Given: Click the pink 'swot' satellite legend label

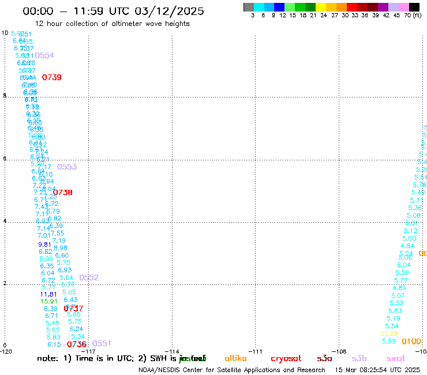Looking at the screenshot, I should pyautogui.click(x=396, y=358).
